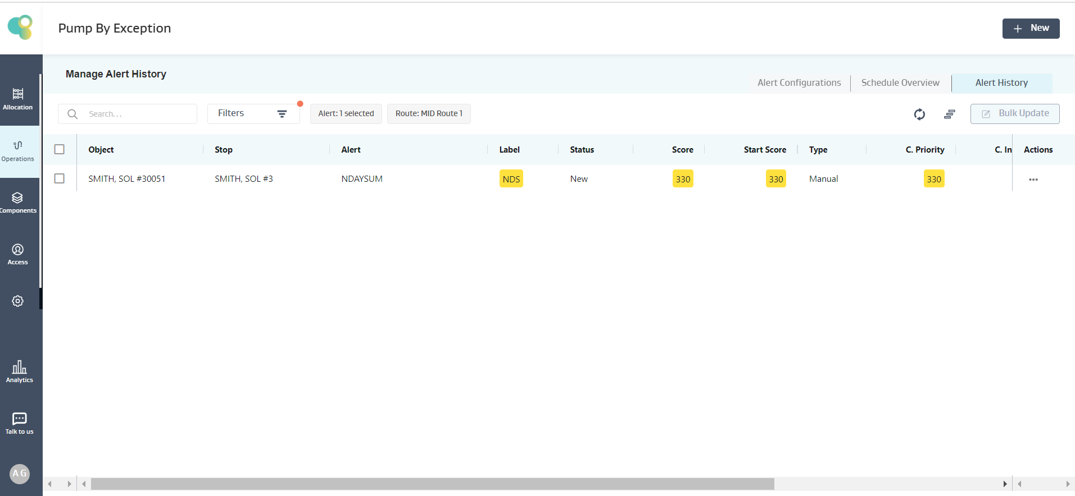Open the Alert: 1 selected filter chip
The height and width of the screenshot is (496, 1075).
click(346, 113)
